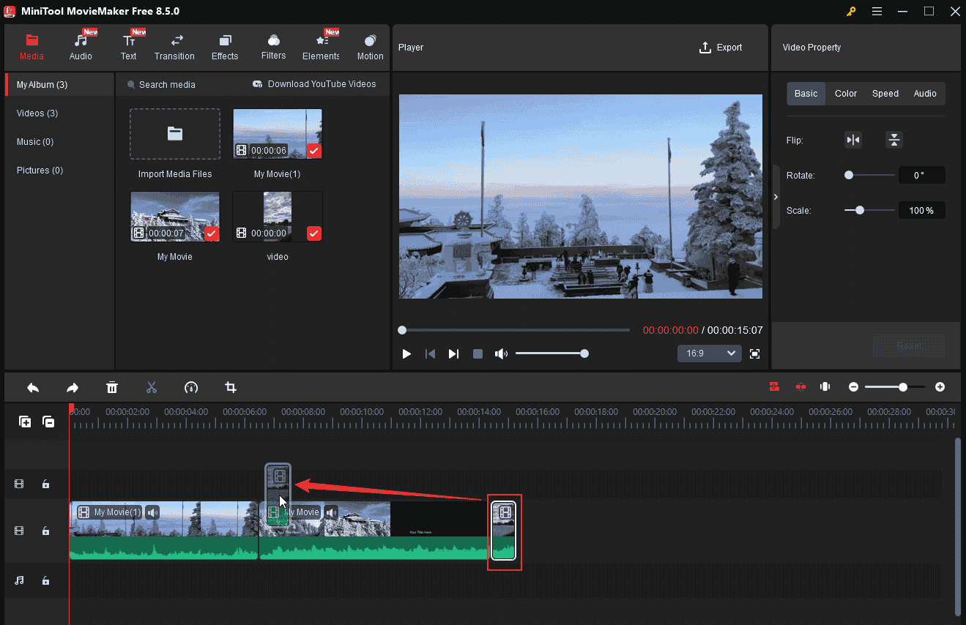Open the 16:9 aspect ratio dropdown

click(x=709, y=353)
